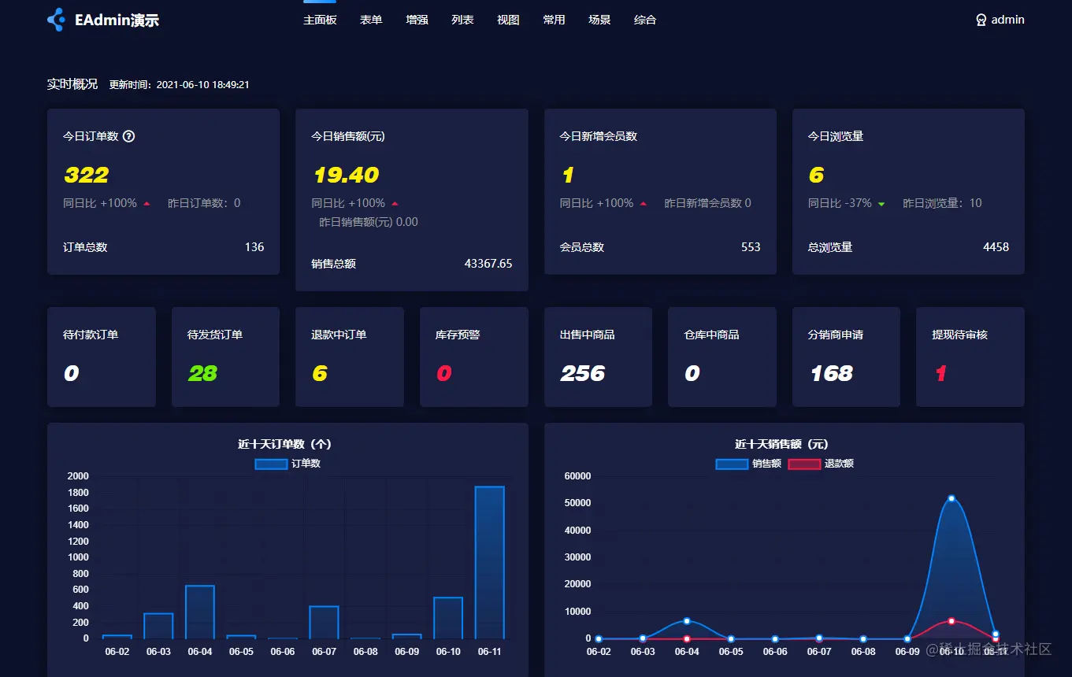Image resolution: width=1072 pixels, height=677 pixels.
Task: Open the 综合 menu
Action: coord(645,20)
